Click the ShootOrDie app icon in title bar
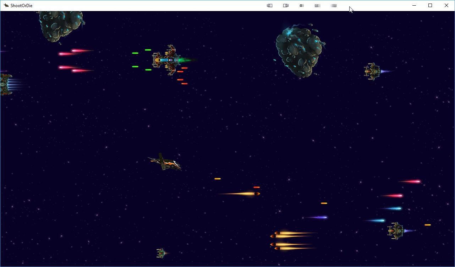 tap(6, 5)
